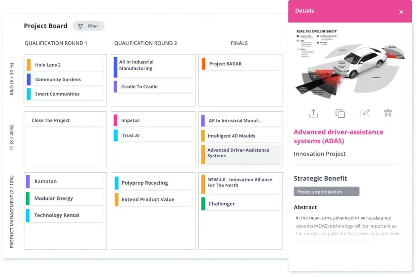Click the Advanced driver-assistance systems title link
The width and height of the screenshot is (420, 277).
point(338,136)
